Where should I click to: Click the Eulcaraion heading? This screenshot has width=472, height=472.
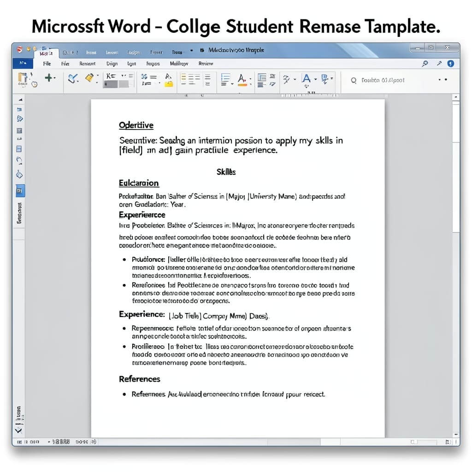[x=139, y=183]
